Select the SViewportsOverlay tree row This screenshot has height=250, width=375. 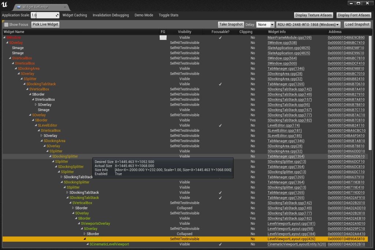click(185, 224)
